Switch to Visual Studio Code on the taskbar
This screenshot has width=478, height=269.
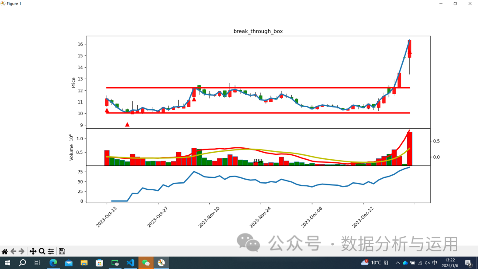131,263
